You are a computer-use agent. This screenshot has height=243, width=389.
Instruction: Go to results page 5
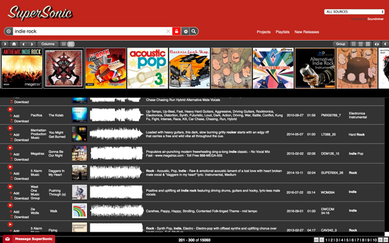[x=348, y=240]
